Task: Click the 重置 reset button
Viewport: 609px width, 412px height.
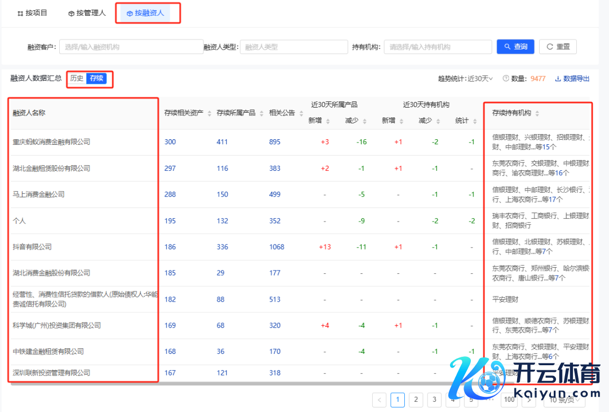Action: pyautogui.click(x=558, y=47)
